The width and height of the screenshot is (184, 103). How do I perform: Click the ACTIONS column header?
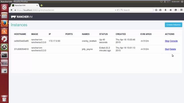click(170, 34)
